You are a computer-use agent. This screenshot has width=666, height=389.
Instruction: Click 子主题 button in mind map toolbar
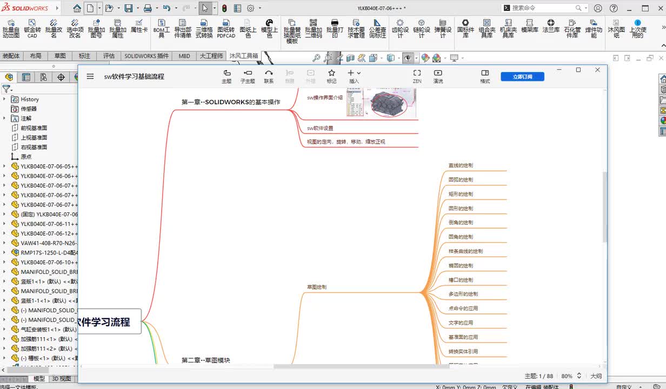pyautogui.click(x=248, y=76)
